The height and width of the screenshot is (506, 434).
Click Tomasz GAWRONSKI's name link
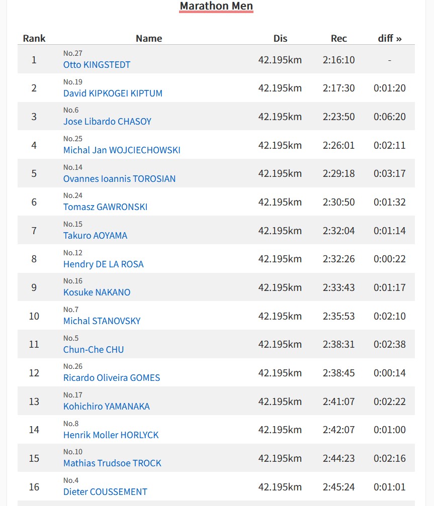tap(105, 207)
